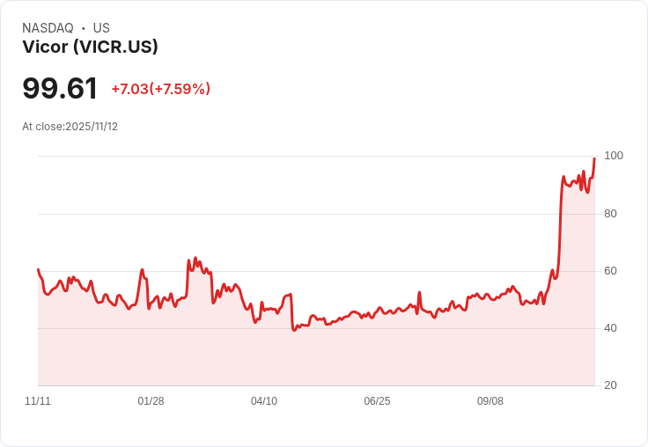Click the US market label

pyautogui.click(x=101, y=28)
